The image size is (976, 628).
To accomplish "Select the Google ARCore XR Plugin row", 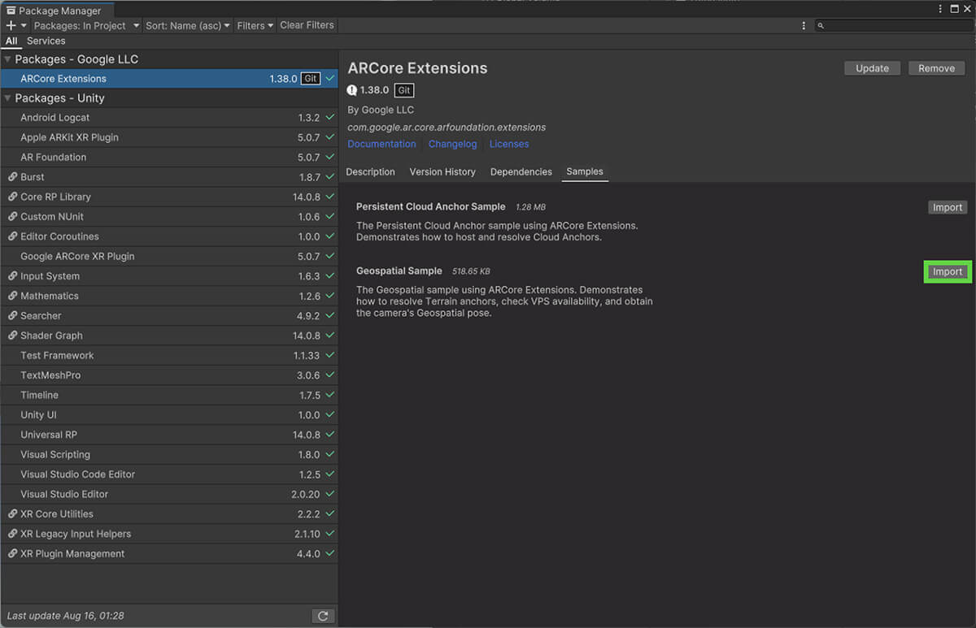I will [169, 256].
